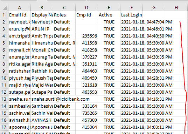The height and width of the screenshot is (134, 188).
Task: Select row 5 header
Action: pos(4,43)
